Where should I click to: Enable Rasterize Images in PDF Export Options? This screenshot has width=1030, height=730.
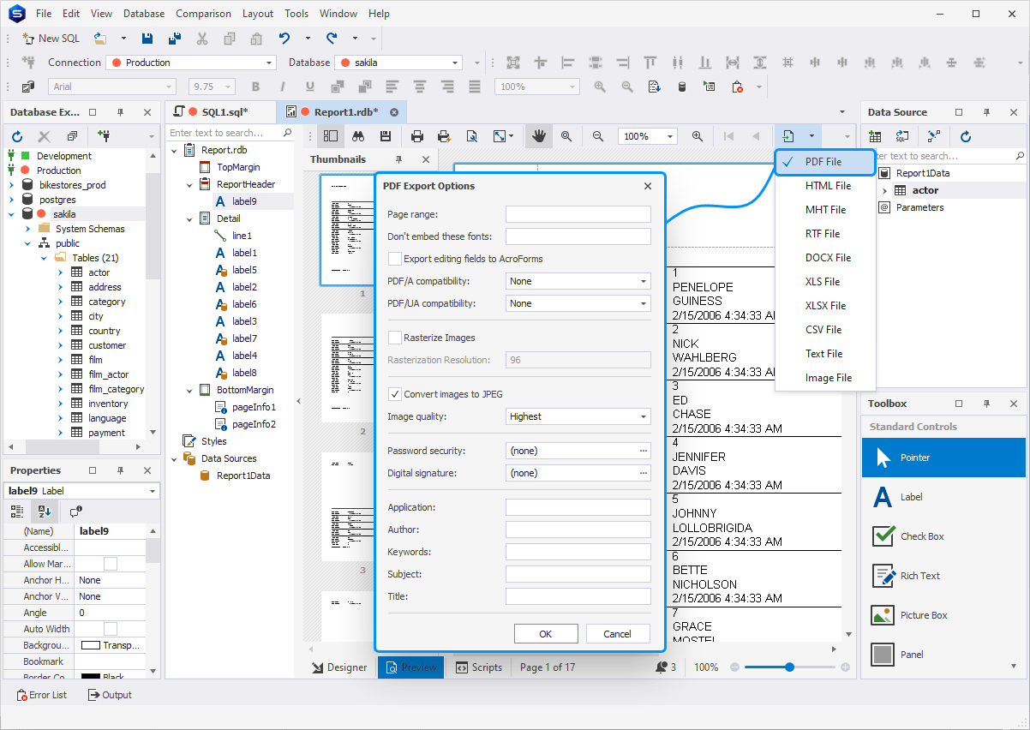395,337
